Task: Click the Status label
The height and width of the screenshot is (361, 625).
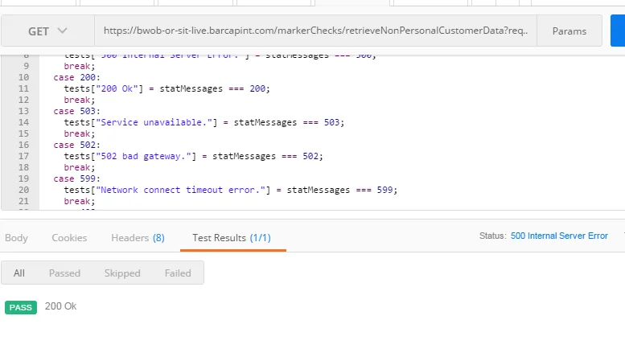Action: click(x=492, y=236)
